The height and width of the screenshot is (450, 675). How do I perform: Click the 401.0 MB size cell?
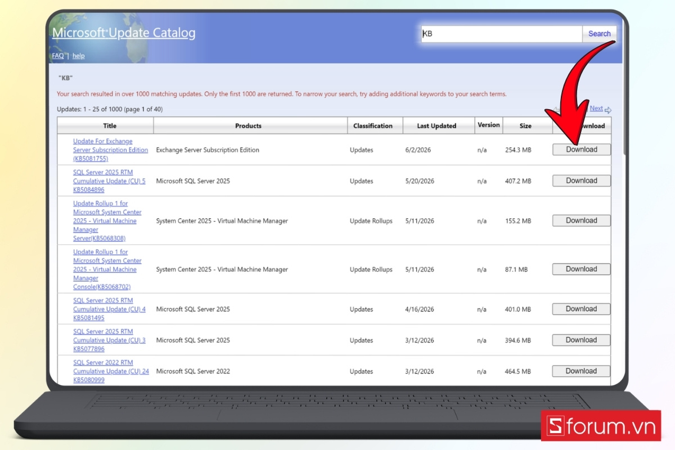tap(518, 309)
